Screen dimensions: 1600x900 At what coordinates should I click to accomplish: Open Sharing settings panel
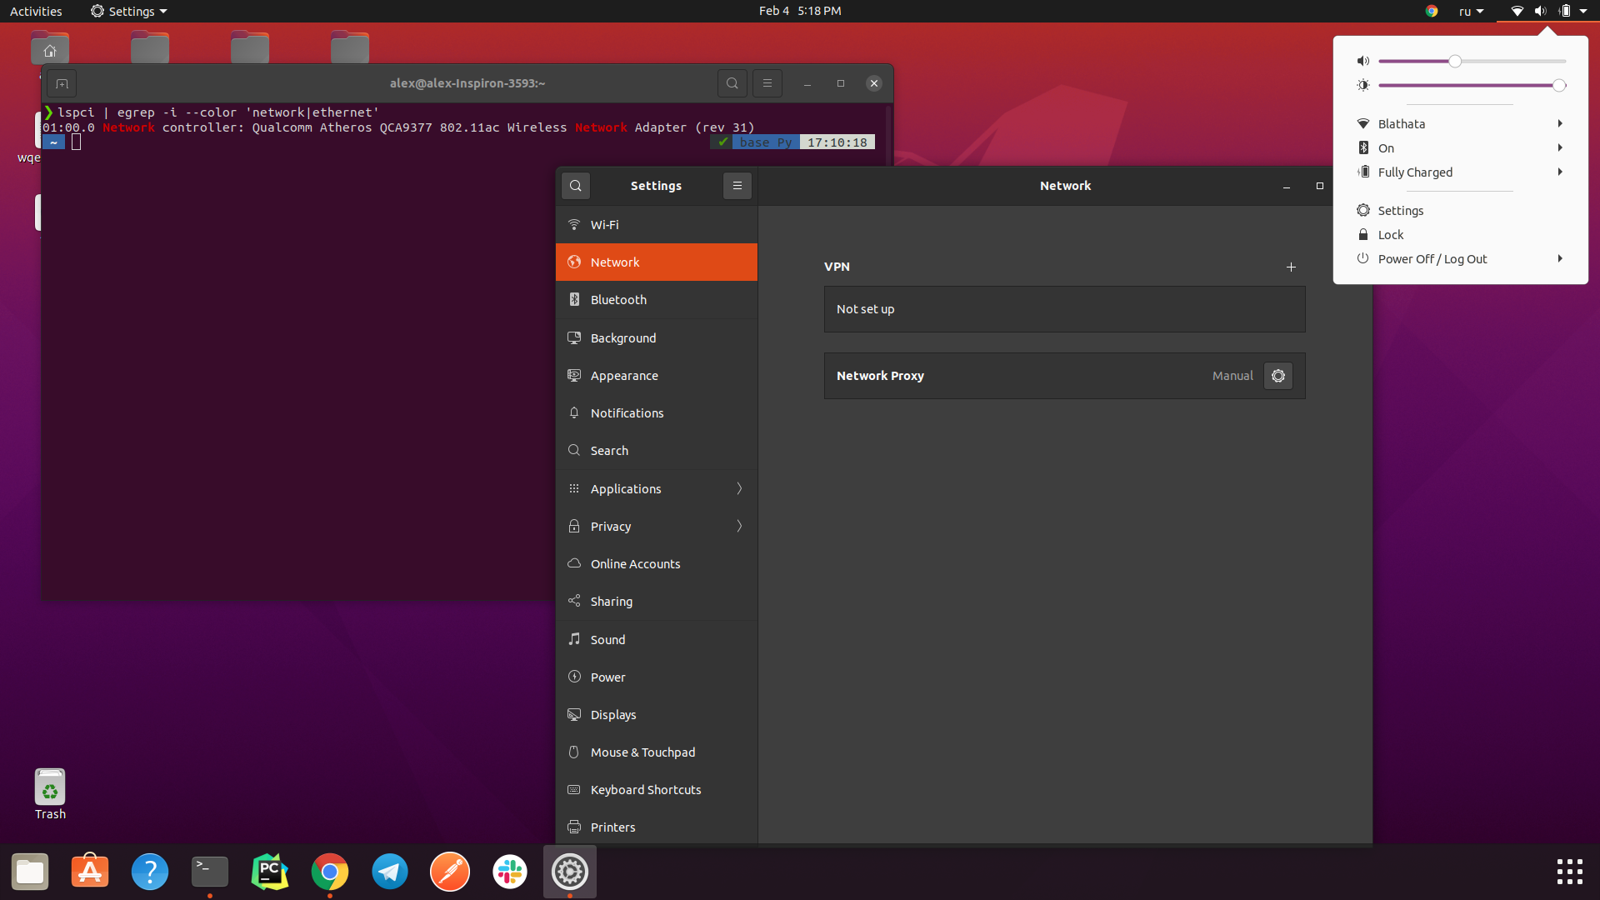coord(657,601)
